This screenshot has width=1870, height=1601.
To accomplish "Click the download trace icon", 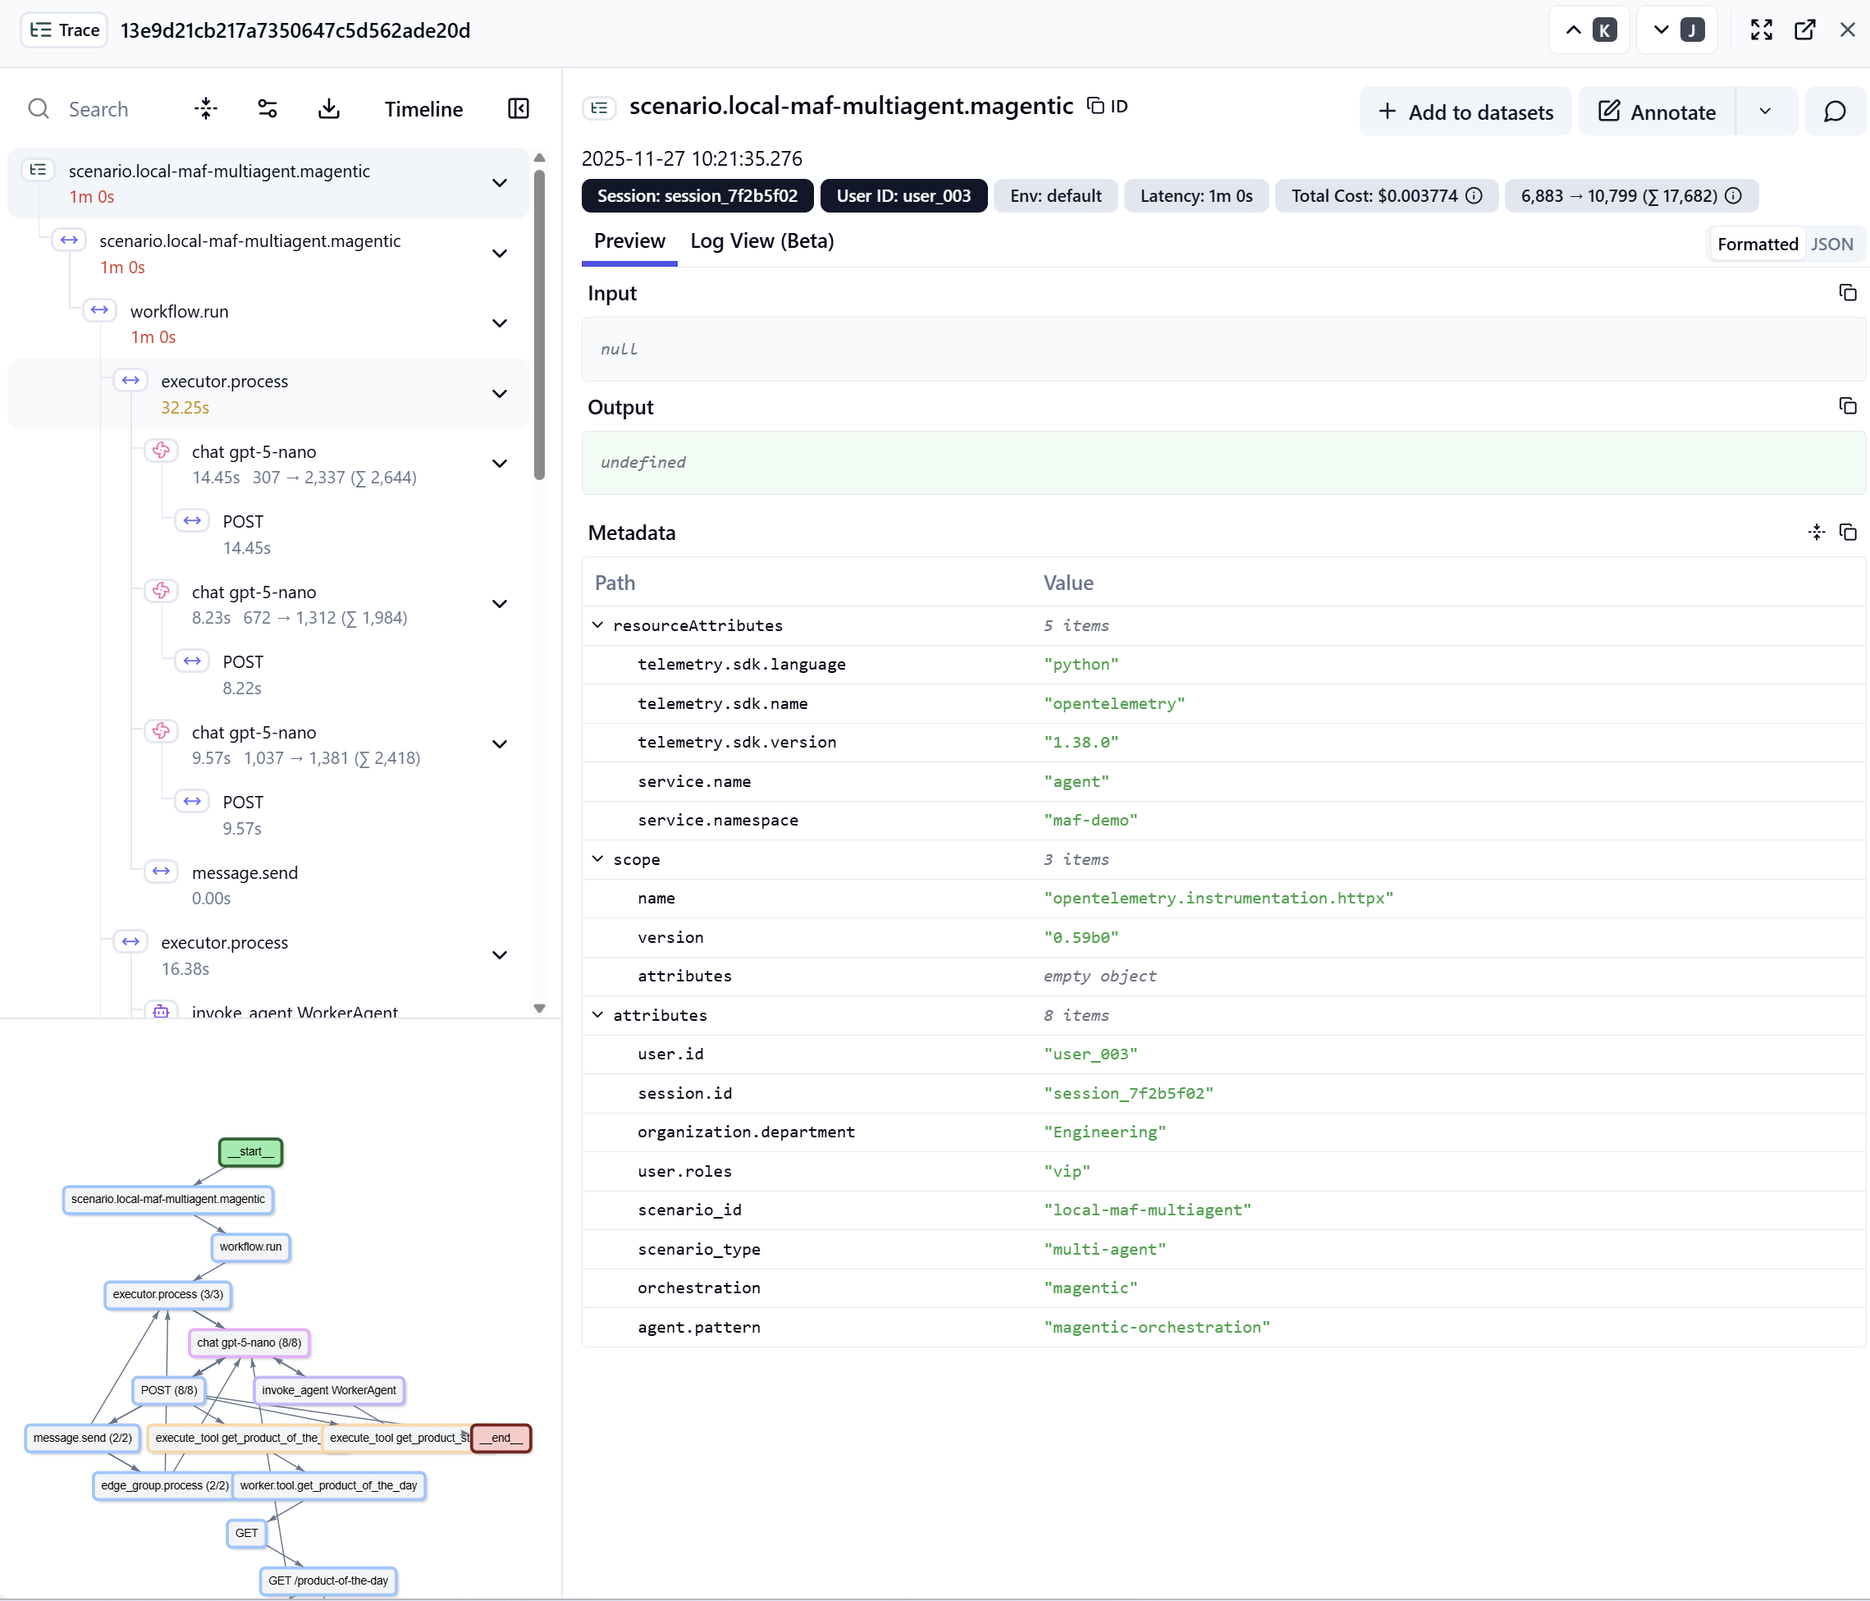I will tap(329, 109).
